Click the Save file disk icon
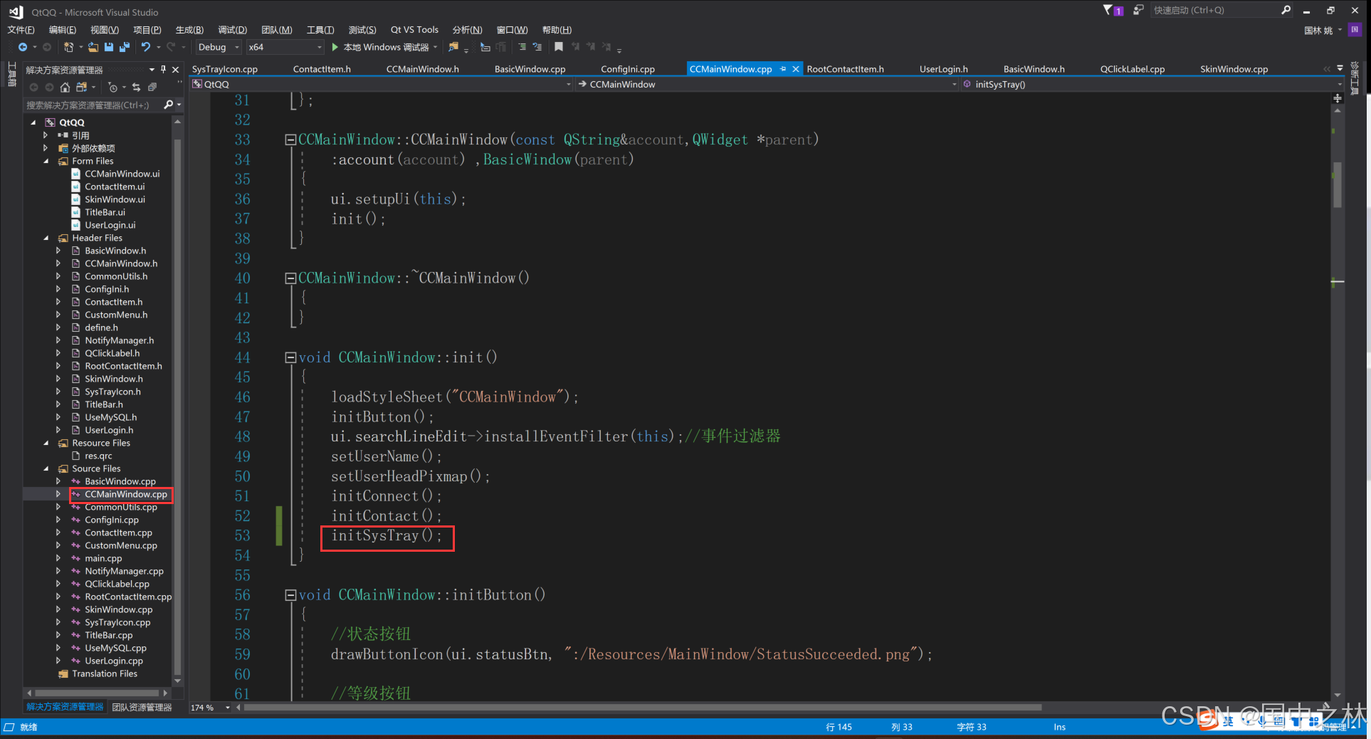 pos(109,47)
